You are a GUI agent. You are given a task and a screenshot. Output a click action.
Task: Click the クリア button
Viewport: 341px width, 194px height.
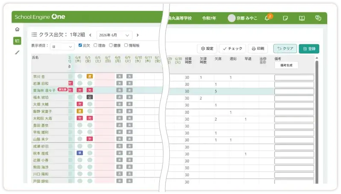(285, 48)
